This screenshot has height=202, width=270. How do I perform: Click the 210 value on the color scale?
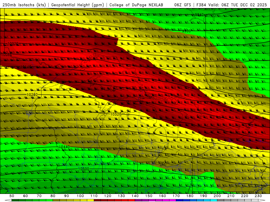pos(231,196)
